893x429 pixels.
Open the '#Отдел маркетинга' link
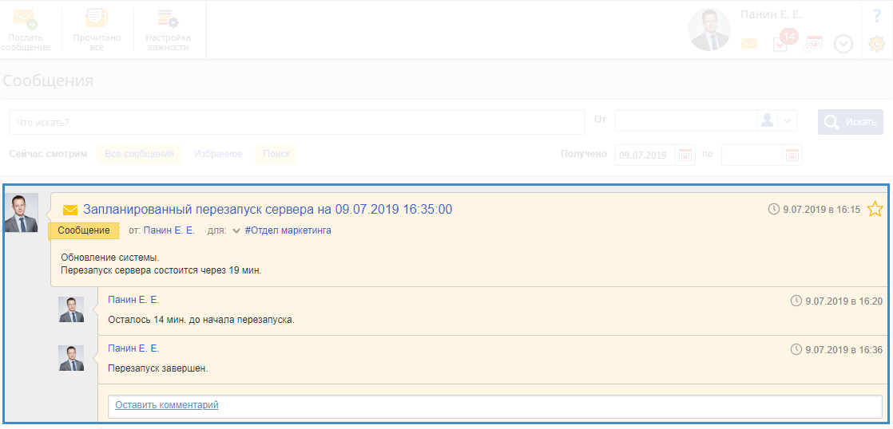tap(288, 230)
